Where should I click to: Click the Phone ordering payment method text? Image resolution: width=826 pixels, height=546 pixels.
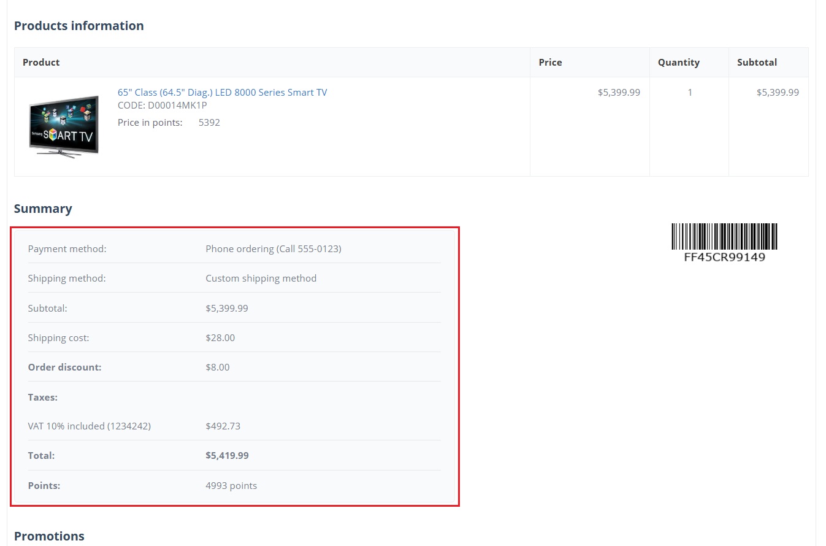pos(273,249)
